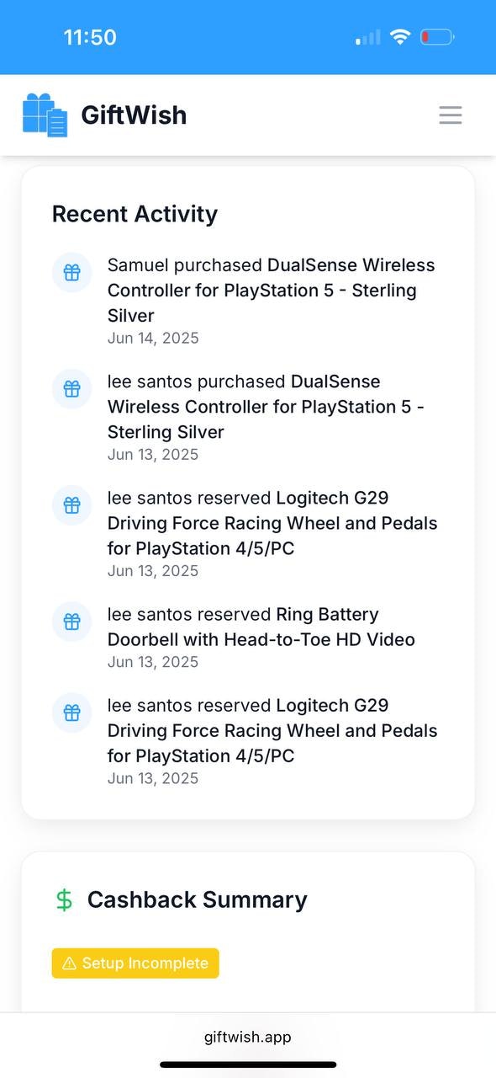The image size is (496, 1078).
Task: Tap the GiftWish gift box logo
Action: point(45,115)
